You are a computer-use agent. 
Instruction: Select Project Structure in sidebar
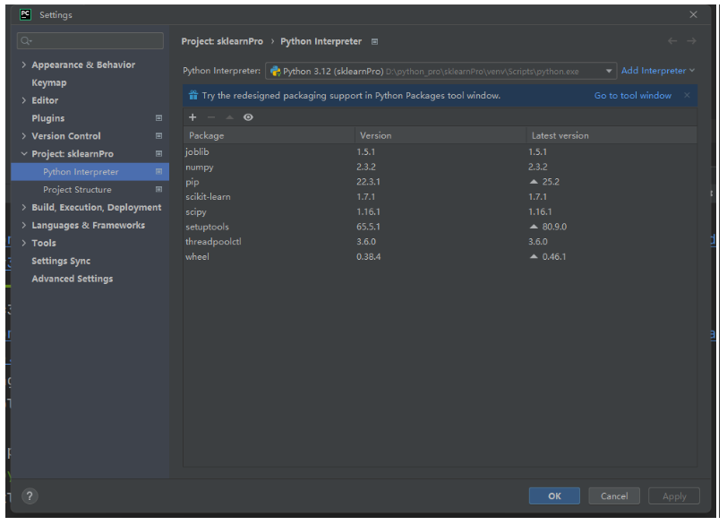(x=90, y=189)
